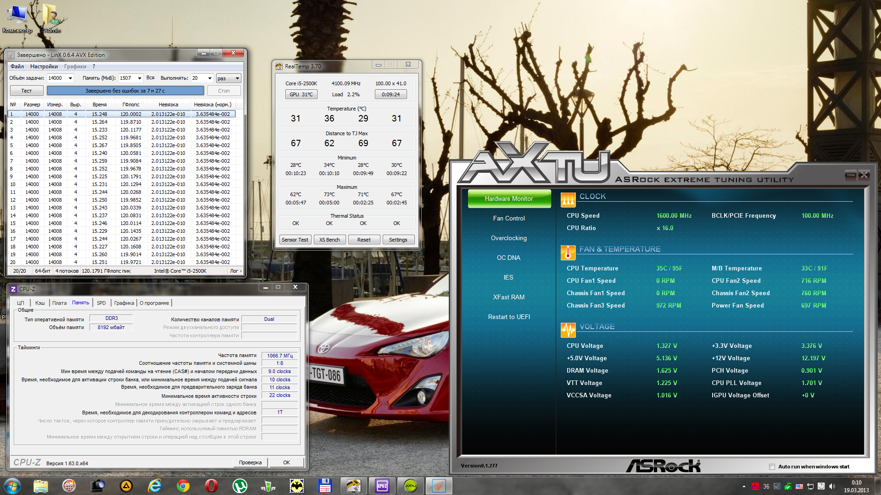881x495 pixels.
Task: Expand the Объём задачи dropdown in LinX
Action: pos(70,78)
